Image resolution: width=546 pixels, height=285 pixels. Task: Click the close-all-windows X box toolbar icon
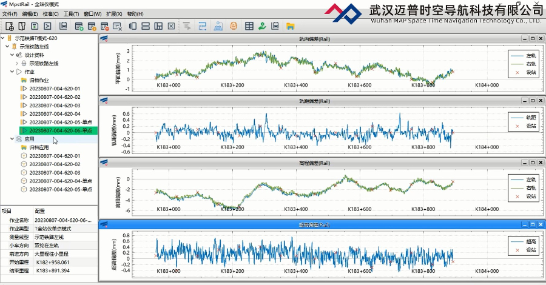click(x=172, y=26)
